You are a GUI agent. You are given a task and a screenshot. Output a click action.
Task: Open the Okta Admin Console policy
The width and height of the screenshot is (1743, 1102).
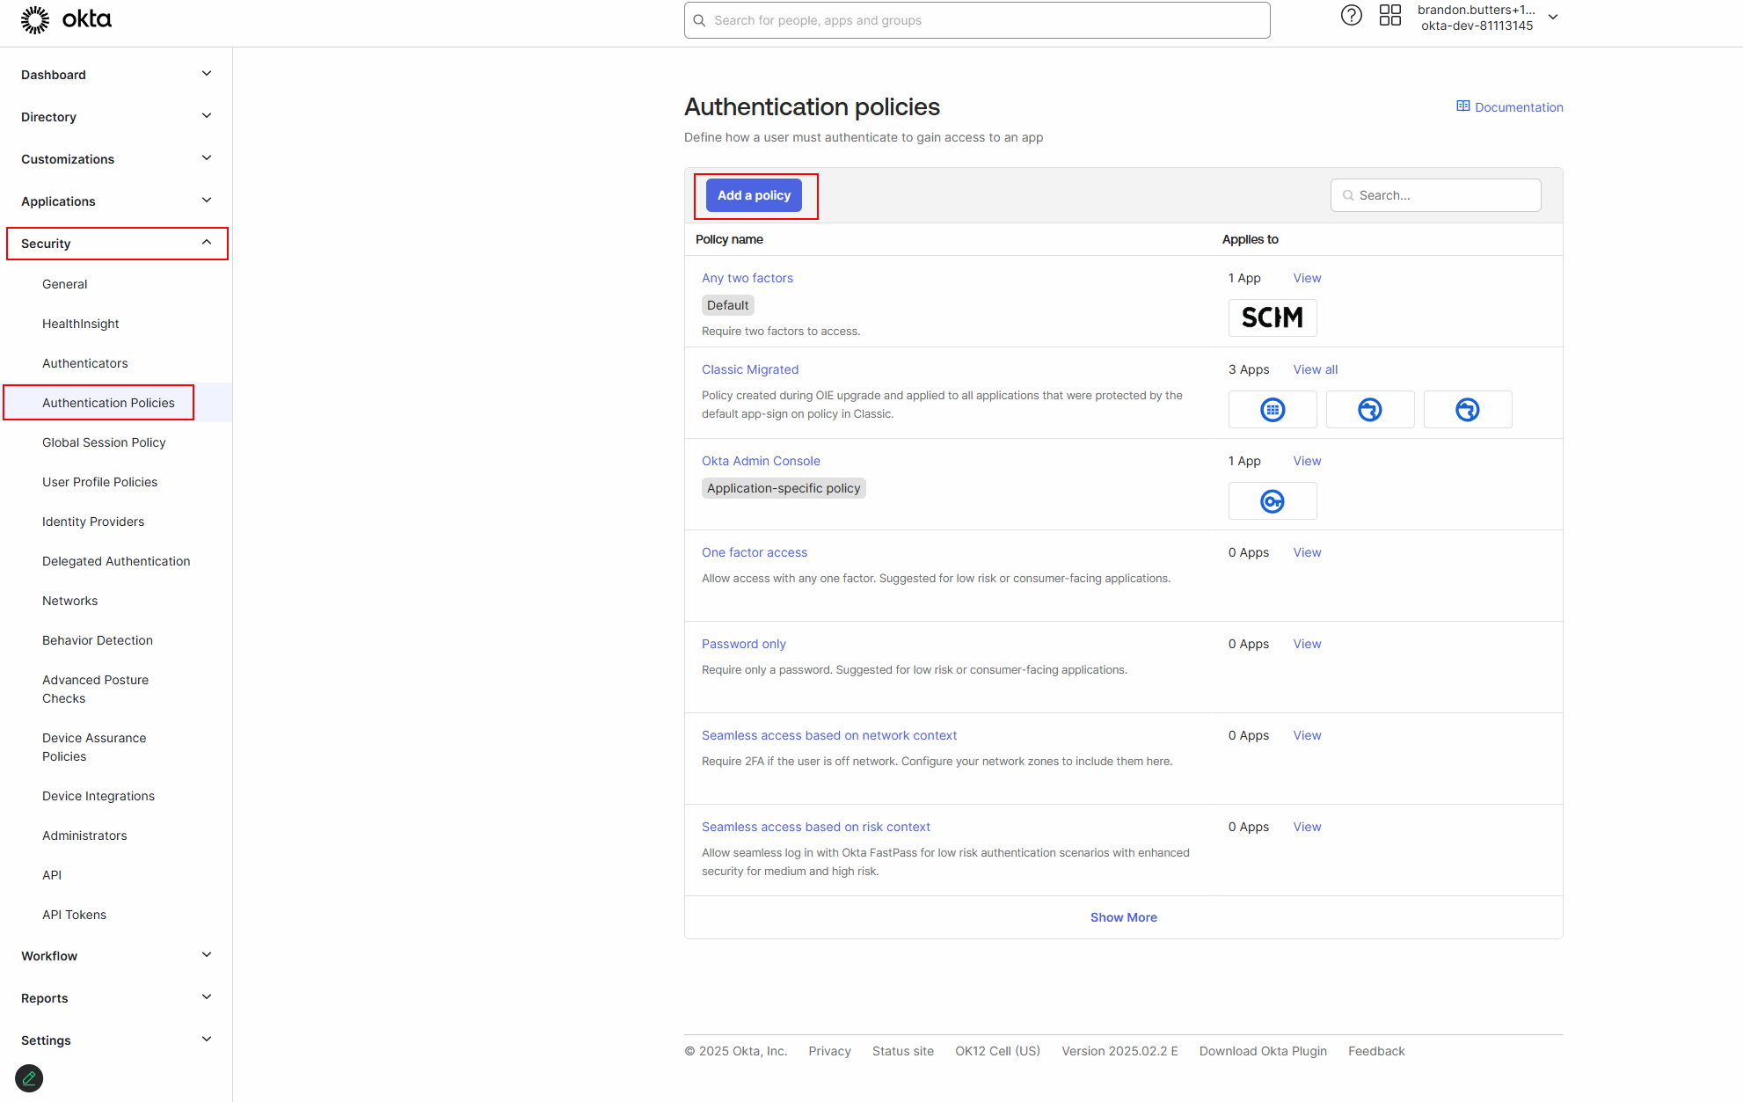[x=761, y=461]
